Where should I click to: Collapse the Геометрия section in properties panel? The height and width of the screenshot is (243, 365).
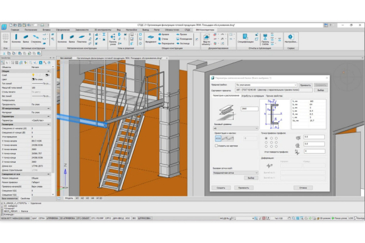point(49,125)
